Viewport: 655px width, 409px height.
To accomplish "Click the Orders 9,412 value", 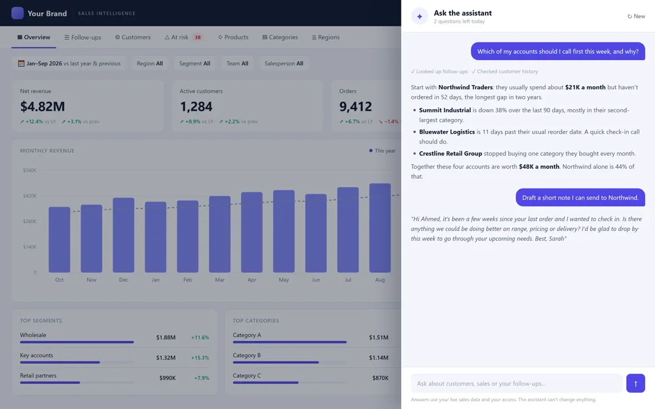I will tap(356, 107).
